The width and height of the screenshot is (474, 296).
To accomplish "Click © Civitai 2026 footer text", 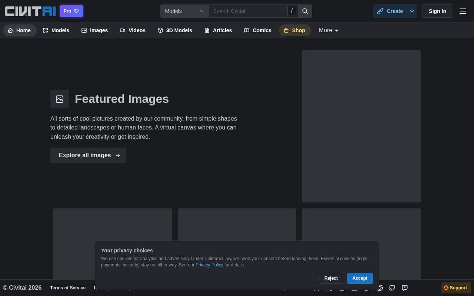I will pyautogui.click(x=22, y=288).
